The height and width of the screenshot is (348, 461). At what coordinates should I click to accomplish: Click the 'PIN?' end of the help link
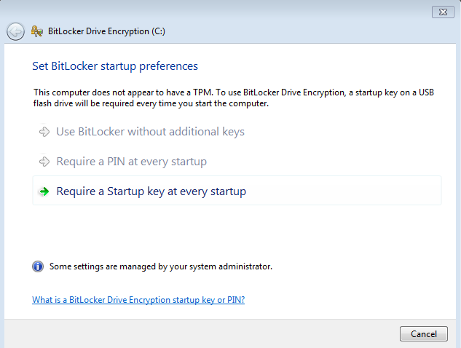point(236,300)
